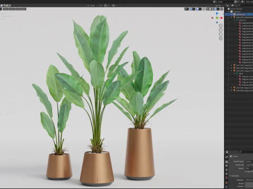Screen dimensions: 253x189
Task: Open the properties editor type dropdown
Action: click(228, 152)
